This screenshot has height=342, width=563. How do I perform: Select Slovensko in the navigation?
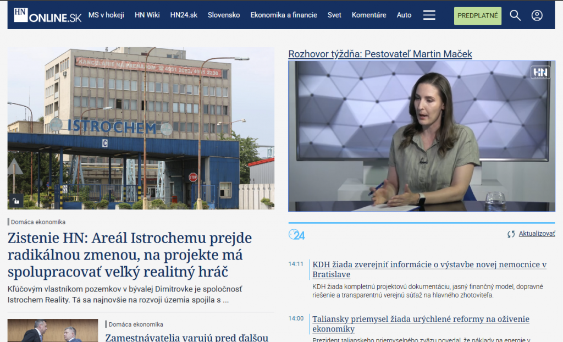[x=224, y=15]
